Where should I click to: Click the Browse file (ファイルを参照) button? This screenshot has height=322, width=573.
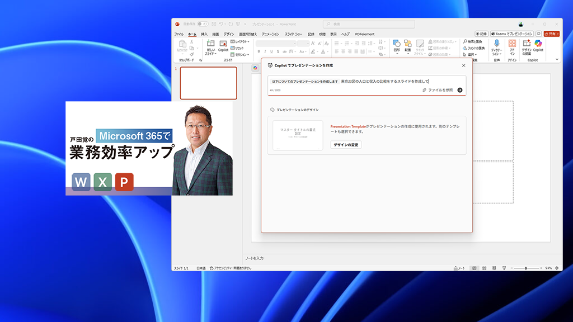tap(438, 90)
